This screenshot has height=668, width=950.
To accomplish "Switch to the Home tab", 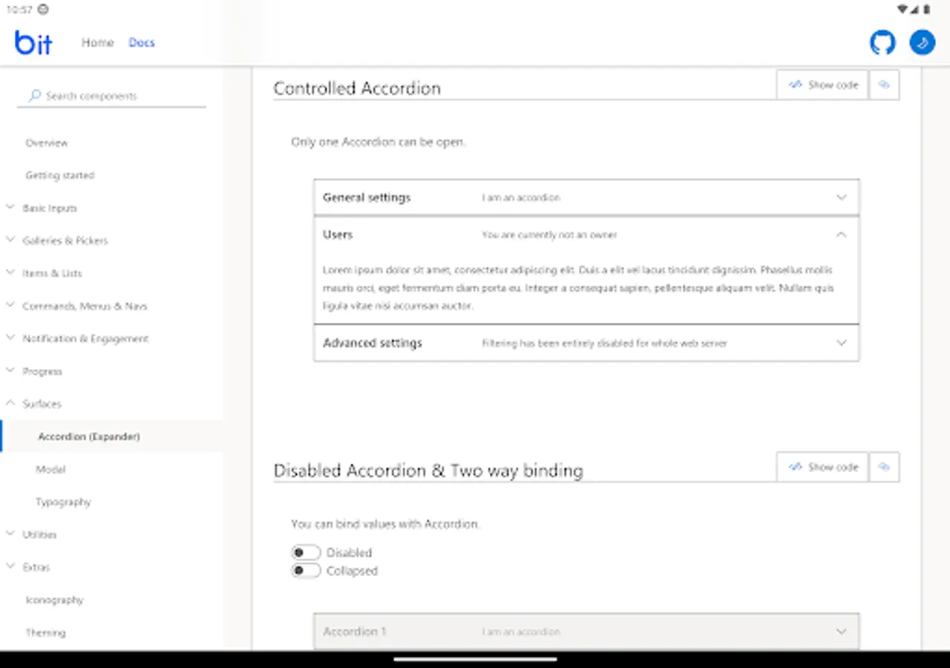I will [x=97, y=42].
